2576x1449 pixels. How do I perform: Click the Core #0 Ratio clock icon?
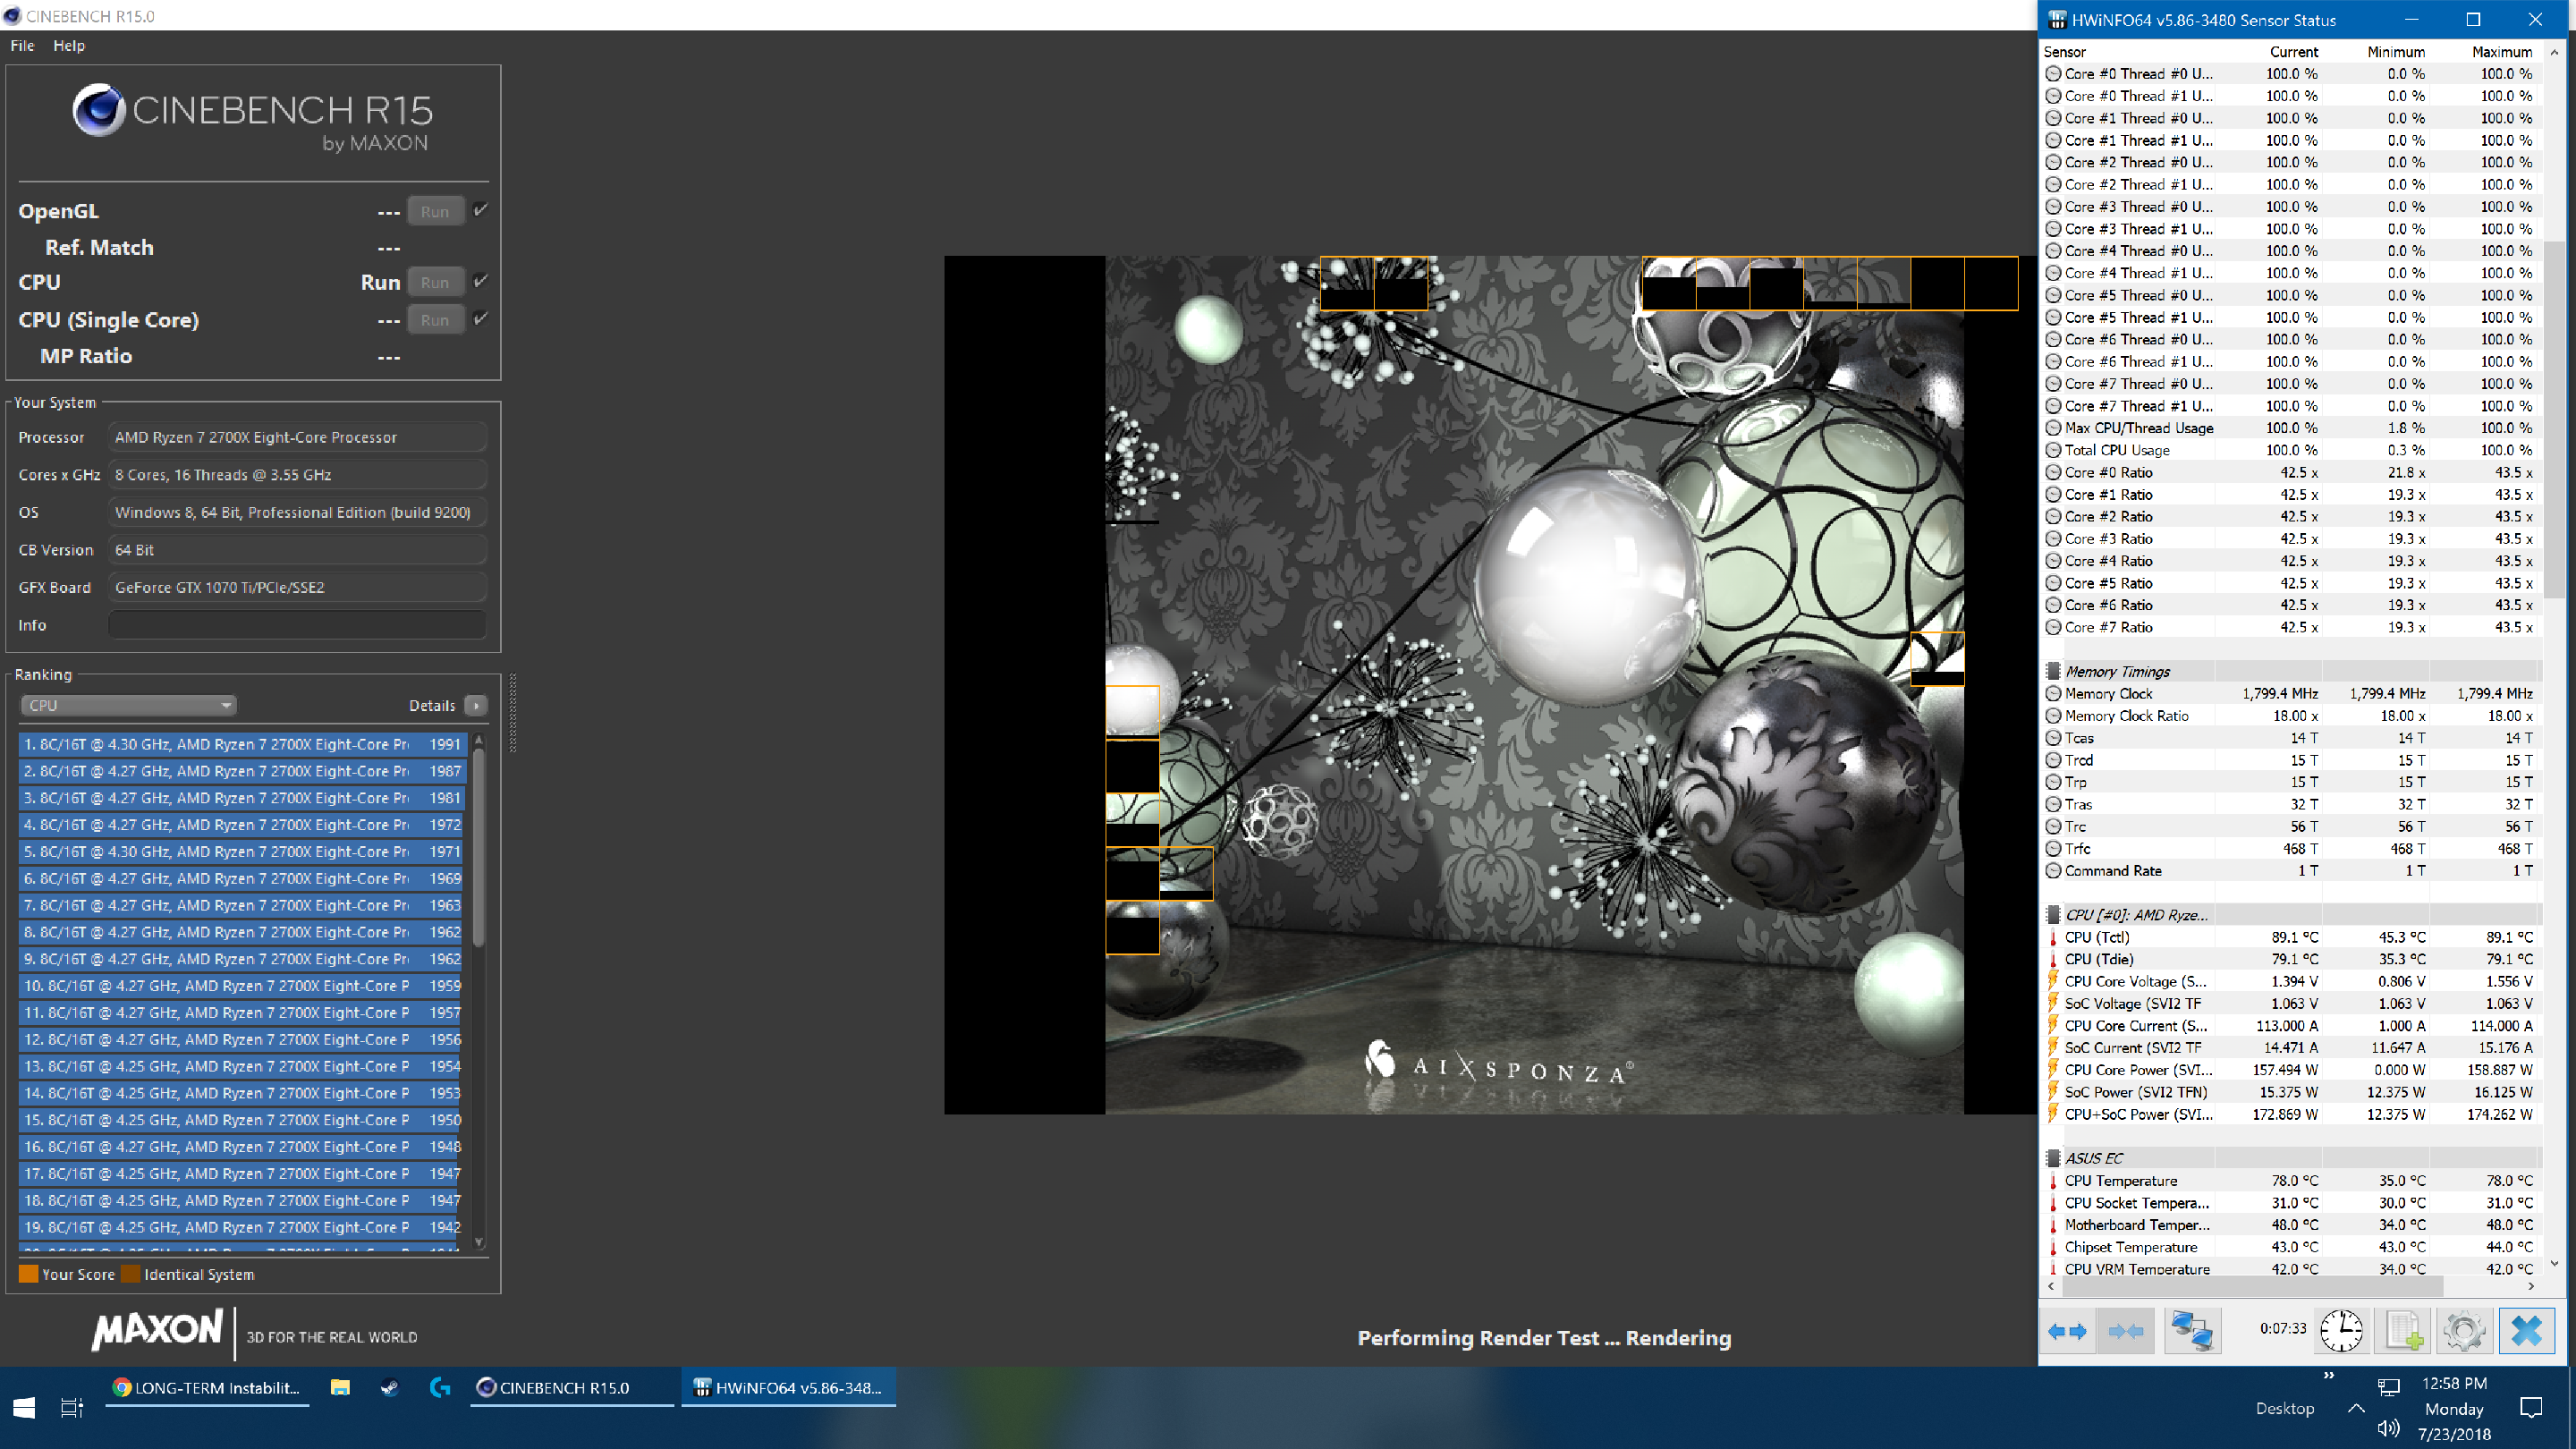click(2053, 472)
